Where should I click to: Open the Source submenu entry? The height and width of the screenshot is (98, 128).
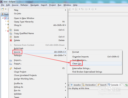tap(38, 52)
